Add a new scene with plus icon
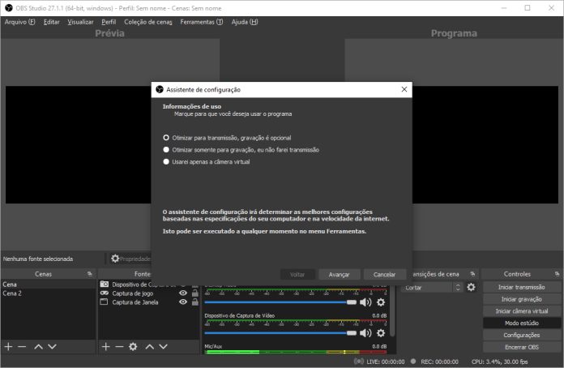 (8, 346)
